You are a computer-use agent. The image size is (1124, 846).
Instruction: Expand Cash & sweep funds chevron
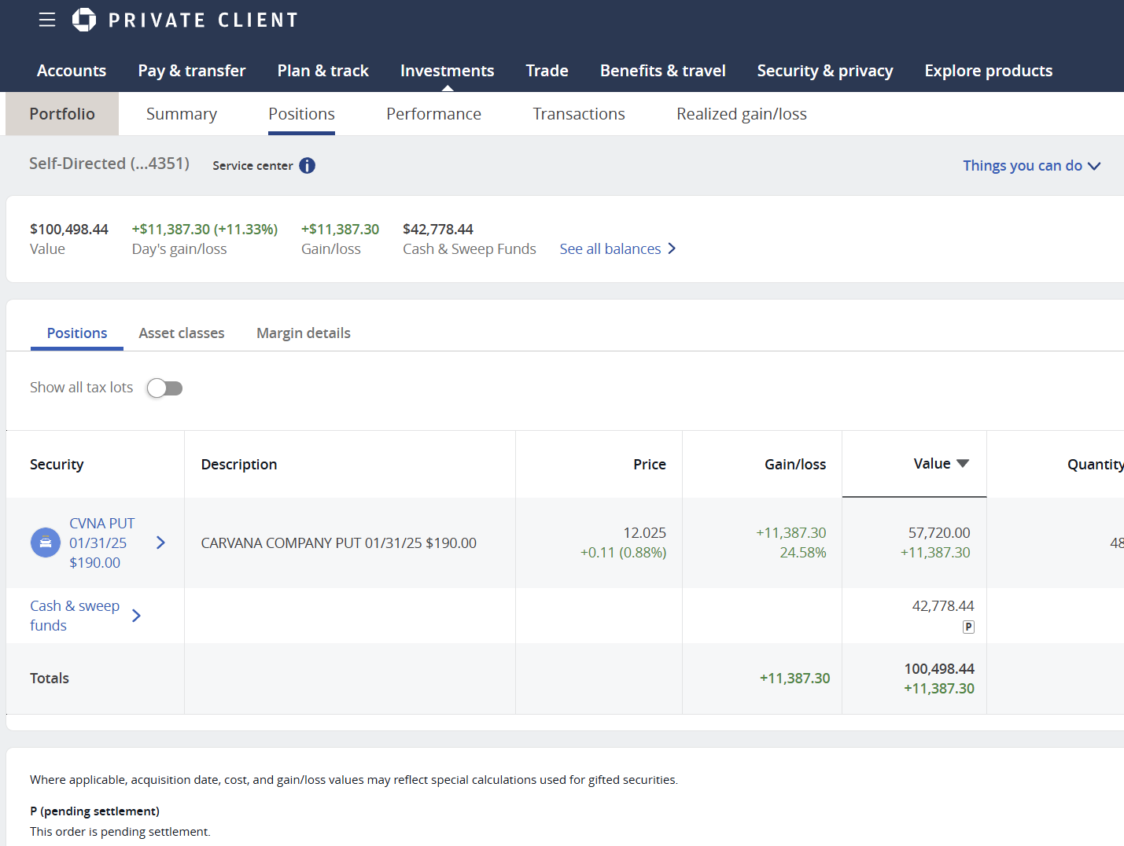(136, 616)
